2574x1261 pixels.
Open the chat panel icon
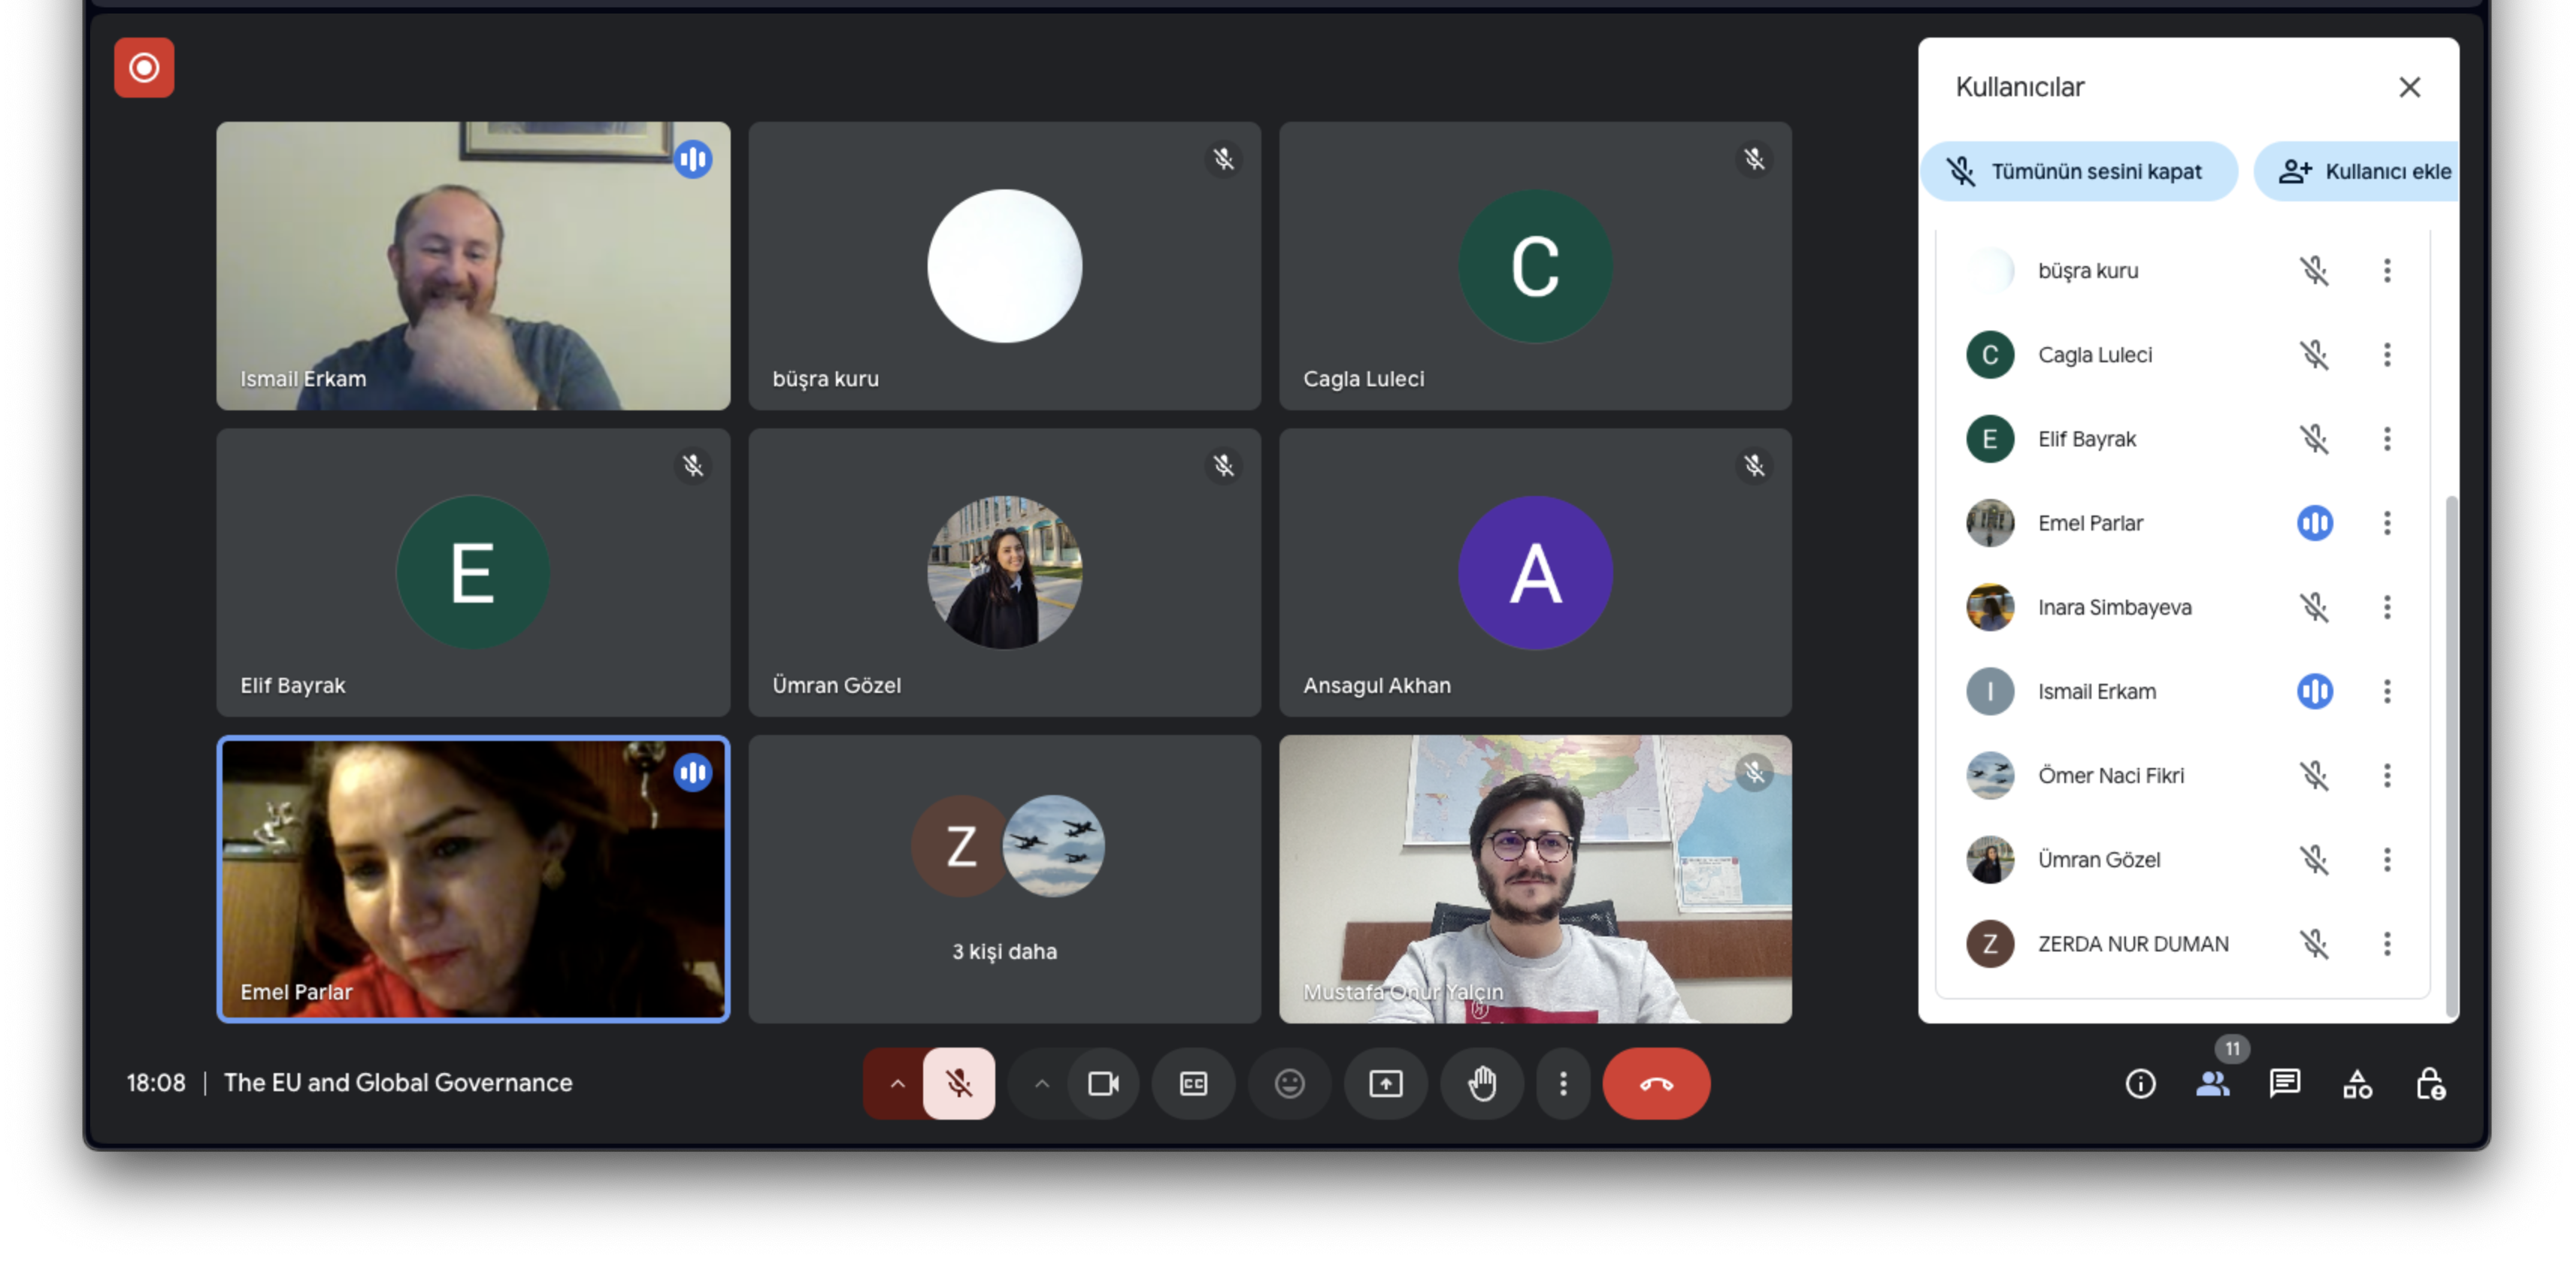(x=2285, y=1083)
